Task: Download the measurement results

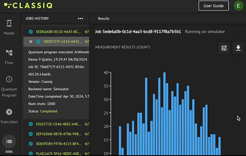Action: point(238,48)
